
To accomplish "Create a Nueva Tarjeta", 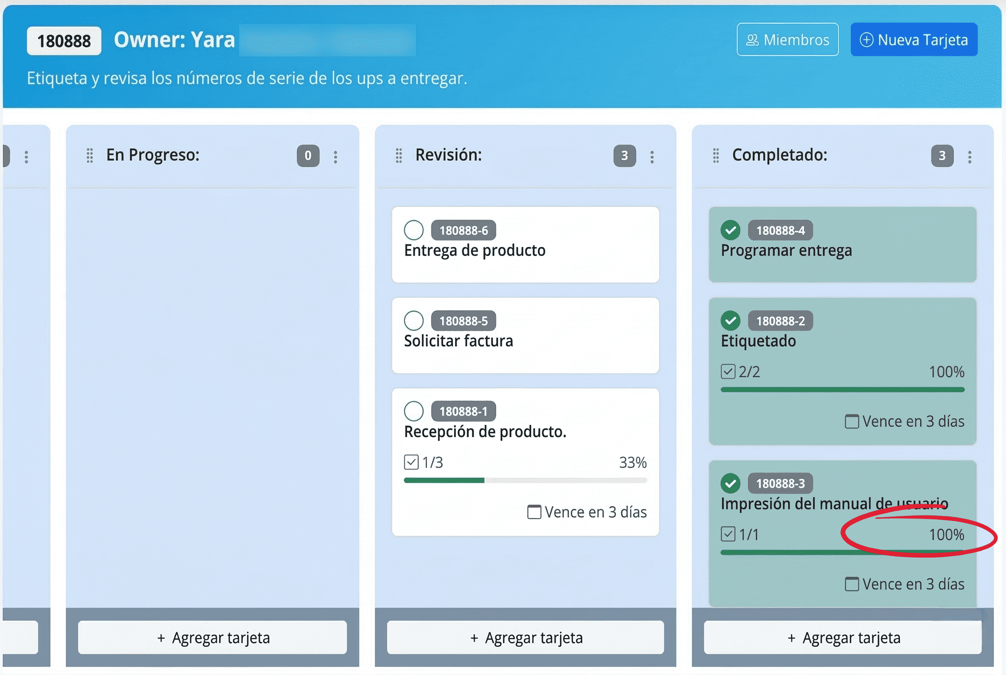I will click(913, 40).
